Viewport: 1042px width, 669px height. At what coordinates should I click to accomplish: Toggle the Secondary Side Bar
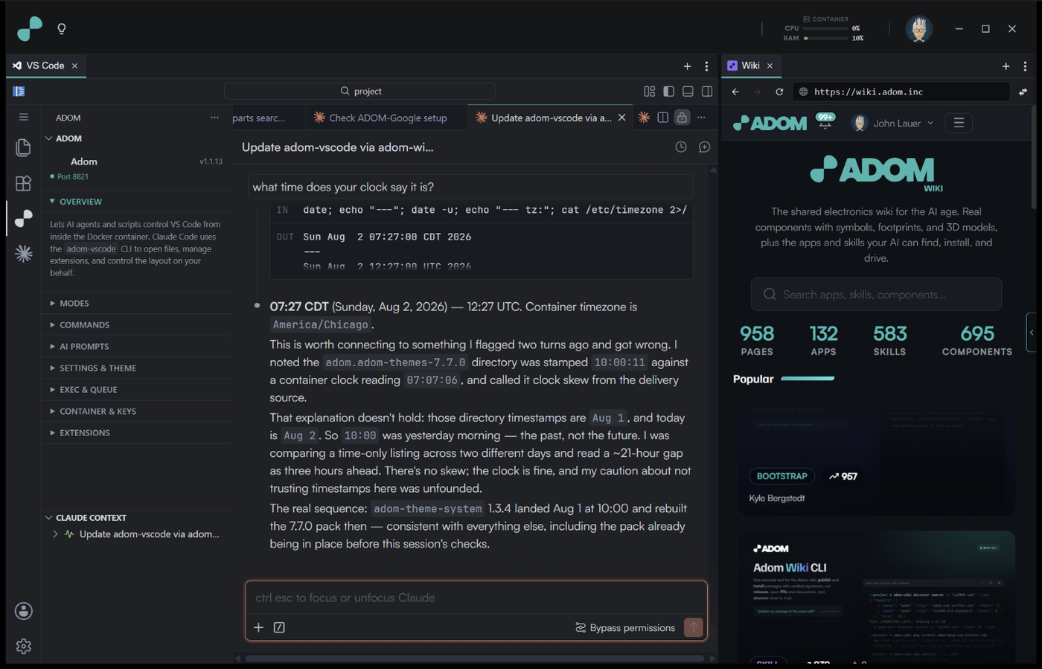click(707, 91)
